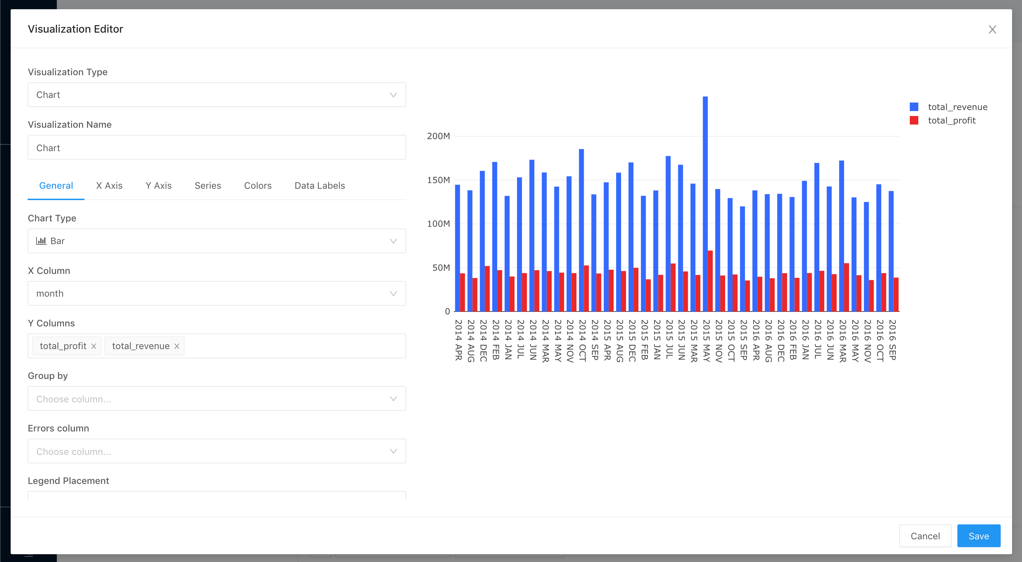This screenshot has width=1022, height=562.
Task: Click the bar chart icon in Chart Type
Action: pos(41,241)
